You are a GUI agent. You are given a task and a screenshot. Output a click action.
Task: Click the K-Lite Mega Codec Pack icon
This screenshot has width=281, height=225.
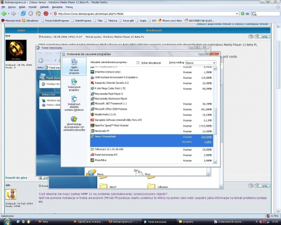pyautogui.click(x=92, y=88)
